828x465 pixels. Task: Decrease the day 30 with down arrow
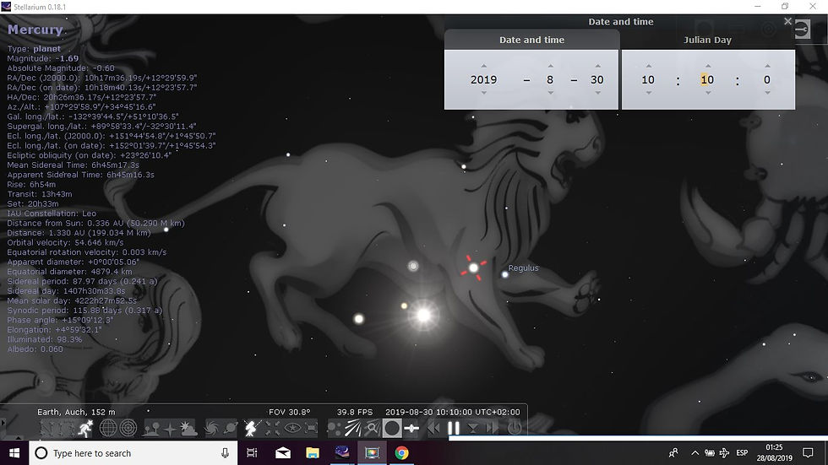(x=597, y=93)
